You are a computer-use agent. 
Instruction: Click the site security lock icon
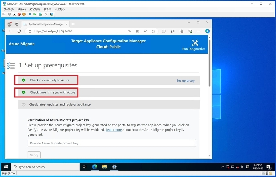click(30, 31)
